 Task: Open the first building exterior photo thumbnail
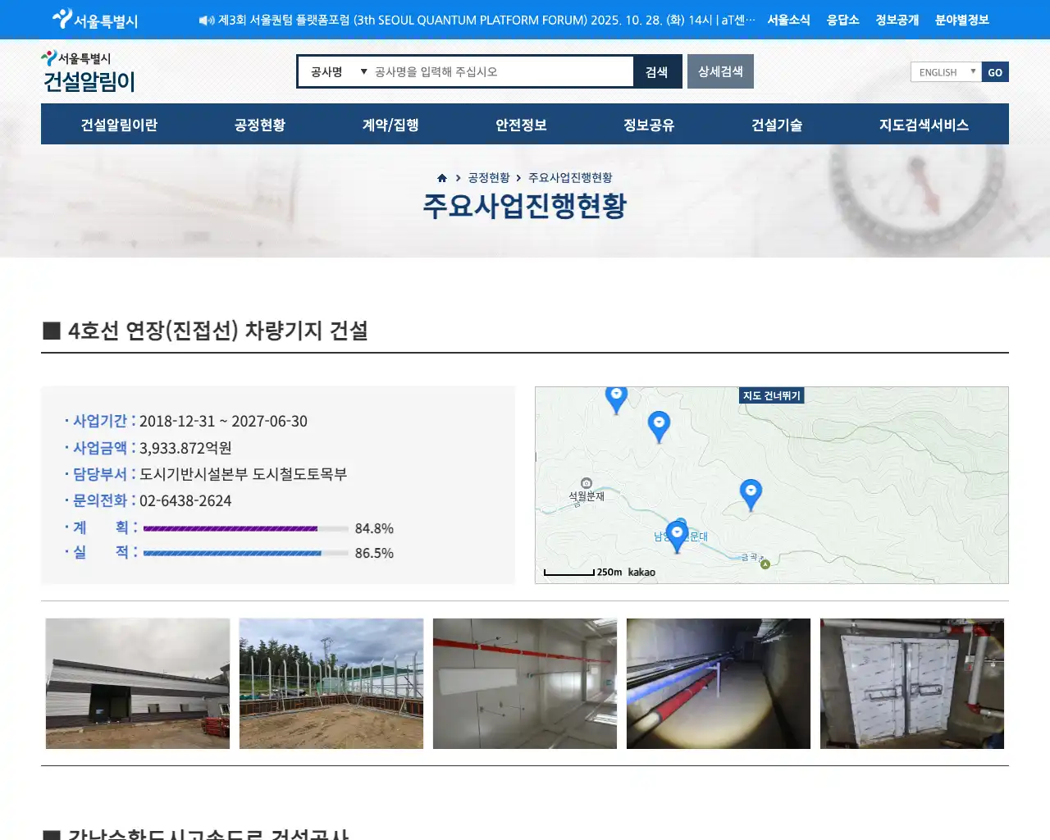(x=138, y=683)
